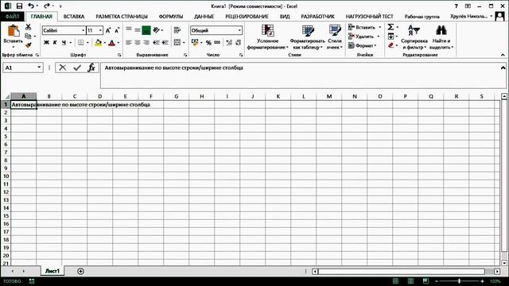Open fill color dropdown arrow
Image resolution: width=509 pixels, height=286 pixels.
pyautogui.click(x=104, y=43)
